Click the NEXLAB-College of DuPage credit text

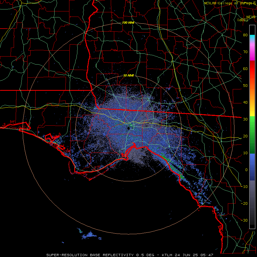230,3
